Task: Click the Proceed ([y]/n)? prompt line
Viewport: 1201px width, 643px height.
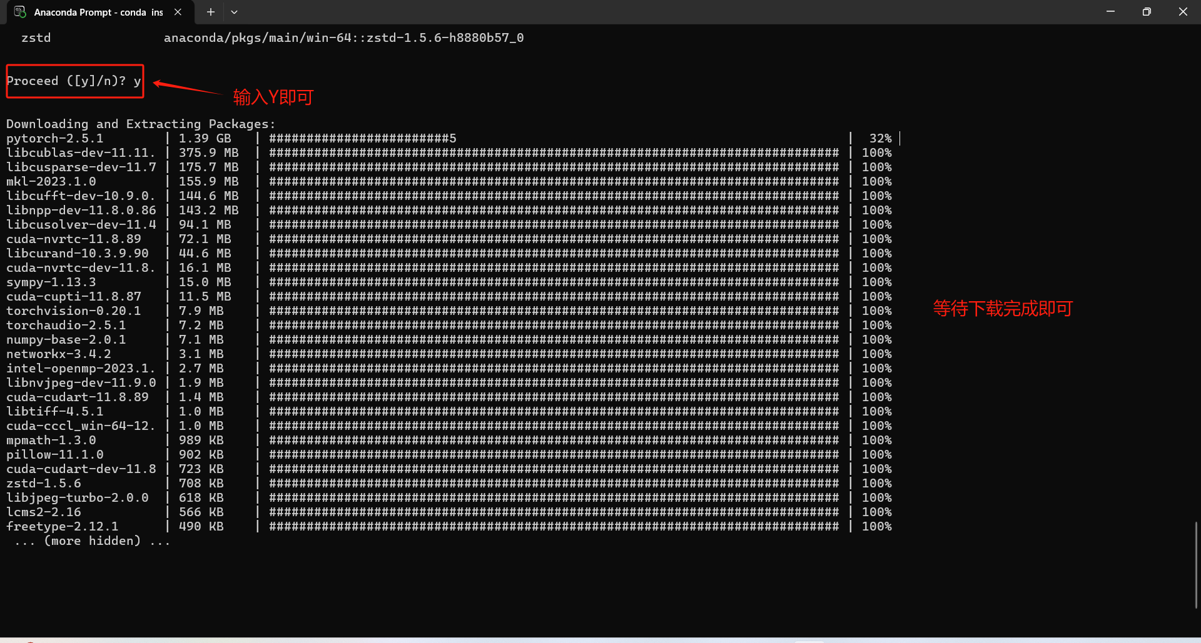Action: pos(74,81)
